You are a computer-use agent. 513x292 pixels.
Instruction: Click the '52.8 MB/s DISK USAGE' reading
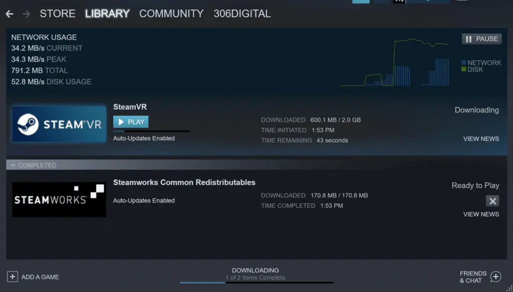coord(52,82)
